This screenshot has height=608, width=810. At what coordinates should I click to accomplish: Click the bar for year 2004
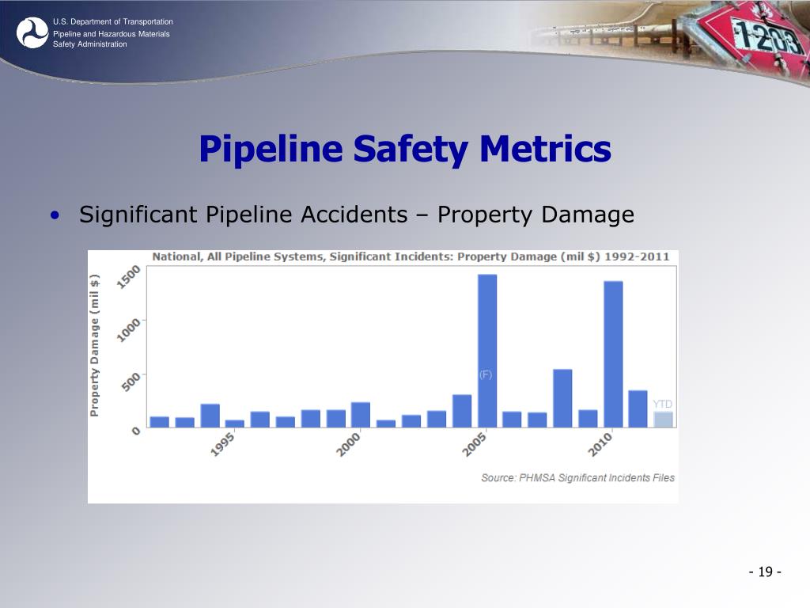462,411
